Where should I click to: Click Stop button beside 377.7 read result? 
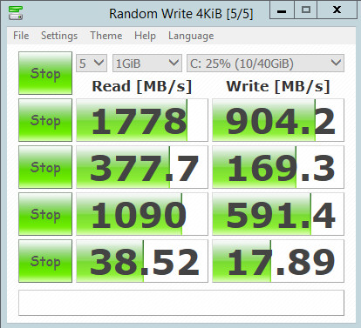coord(45,167)
